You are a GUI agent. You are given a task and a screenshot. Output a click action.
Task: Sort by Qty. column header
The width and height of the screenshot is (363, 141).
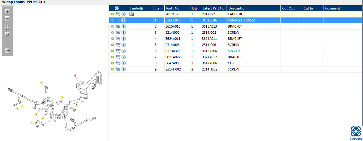[x=195, y=8]
